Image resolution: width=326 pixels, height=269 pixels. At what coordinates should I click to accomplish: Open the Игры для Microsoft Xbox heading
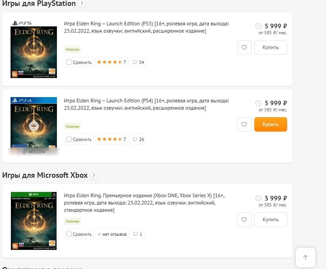coord(45,175)
